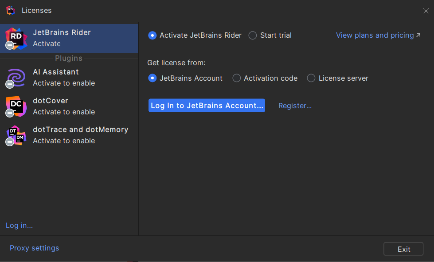This screenshot has width=434, height=262.
Task: Click the dotCover plugin icon
Action: pyautogui.click(x=16, y=106)
